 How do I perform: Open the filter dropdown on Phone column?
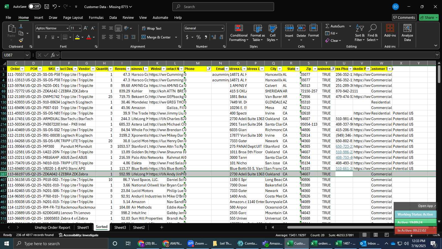click(209, 69)
